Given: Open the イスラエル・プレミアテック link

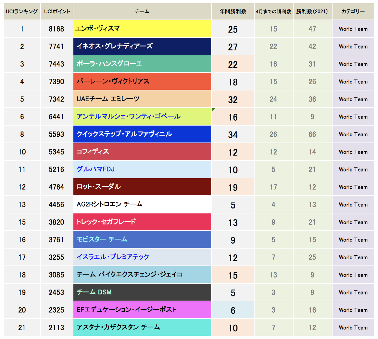Looking at the screenshot, I should [x=113, y=257].
